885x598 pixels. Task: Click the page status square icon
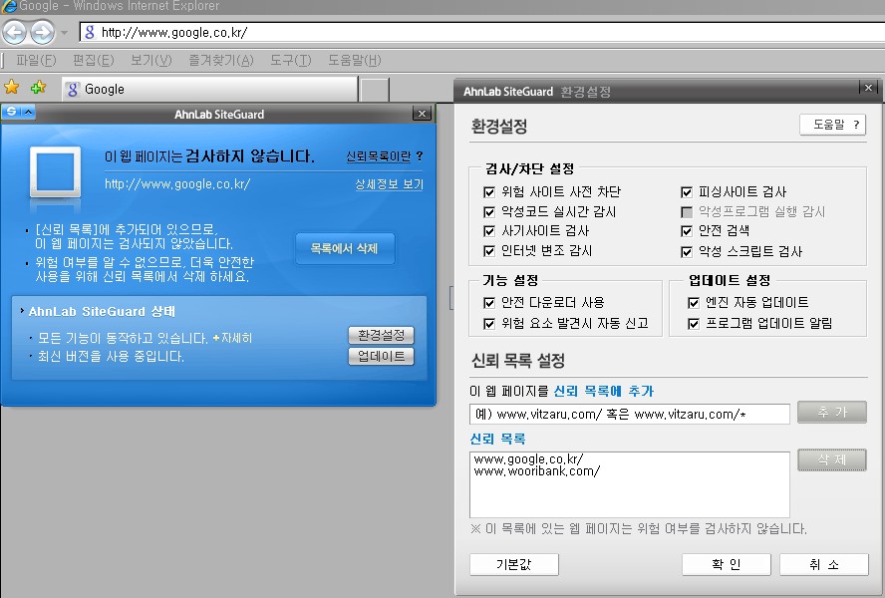click(x=55, y=171)
